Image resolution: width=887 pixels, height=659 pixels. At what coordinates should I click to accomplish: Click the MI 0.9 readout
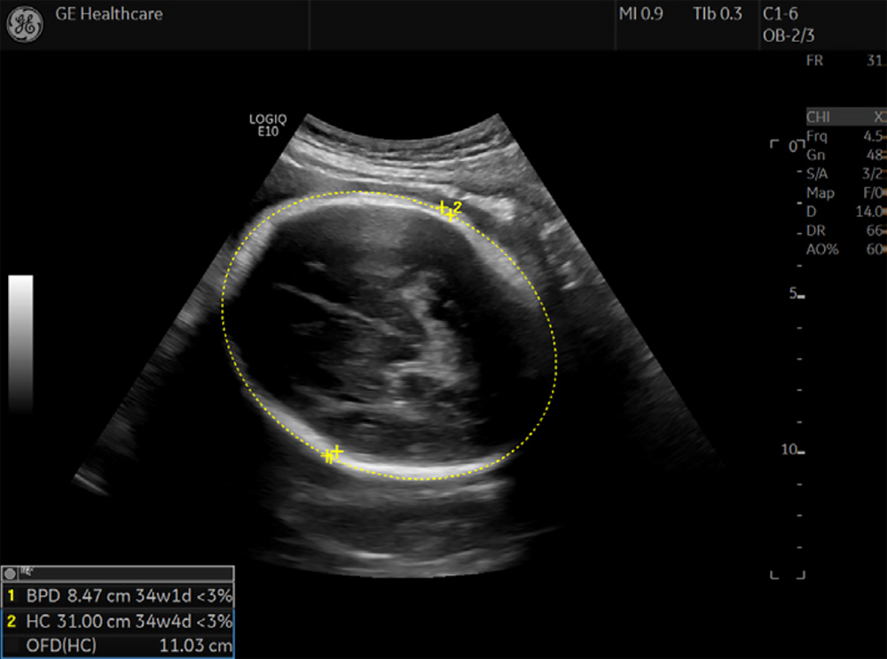[640, 13]
